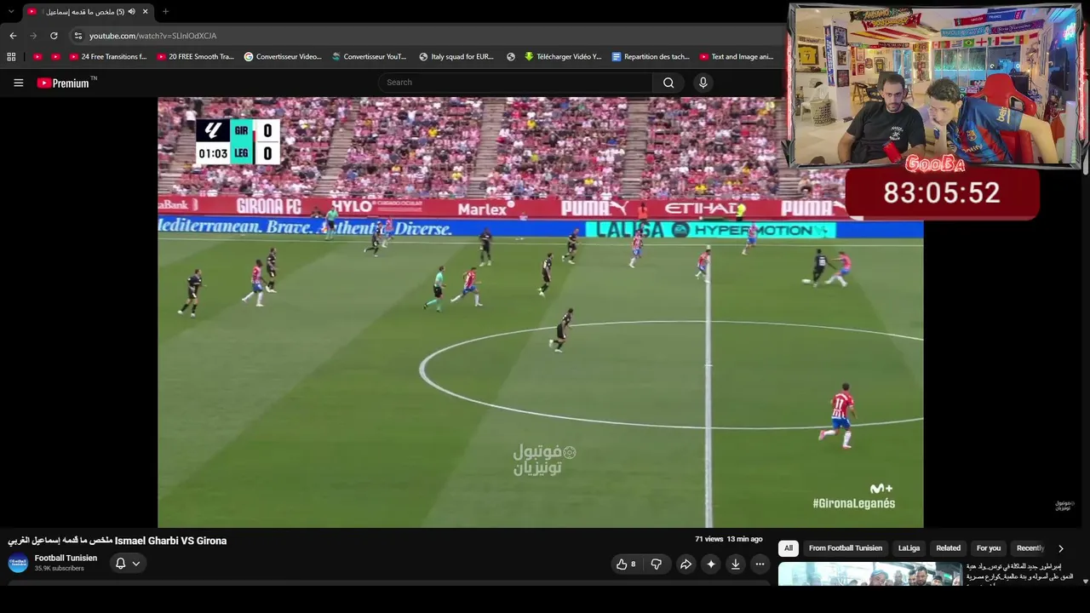Select the For you filter chip

pyautogui.click(x=989, y=548)
